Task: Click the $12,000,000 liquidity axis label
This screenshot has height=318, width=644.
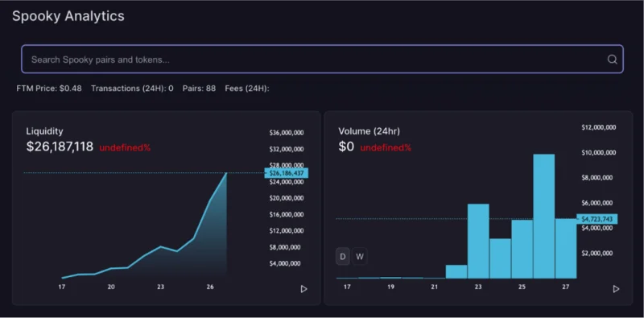Action: click(x=287, y=231)
